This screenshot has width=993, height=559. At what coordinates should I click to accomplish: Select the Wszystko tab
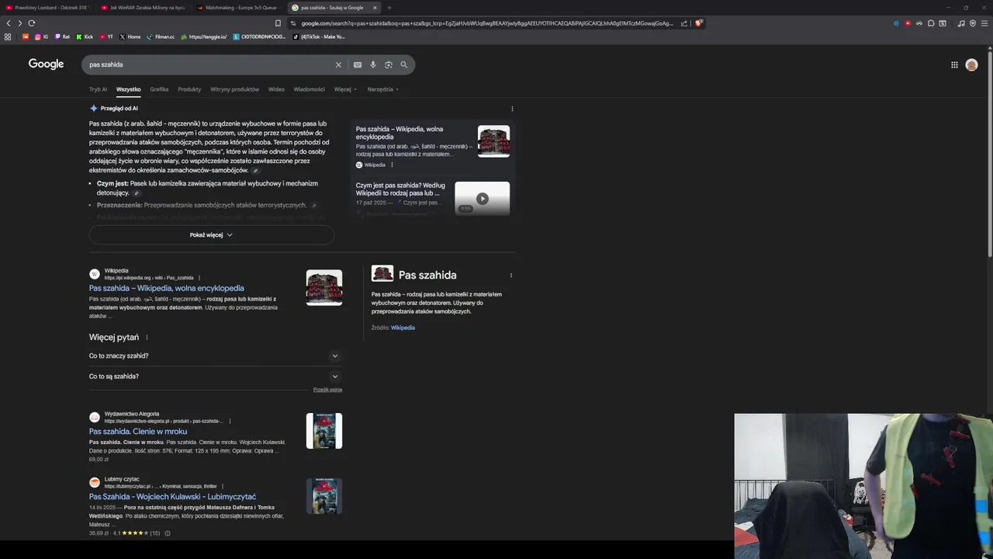[129, 89]
